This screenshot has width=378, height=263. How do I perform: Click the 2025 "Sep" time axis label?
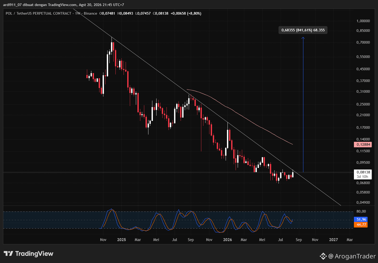(x=191, y=240)
